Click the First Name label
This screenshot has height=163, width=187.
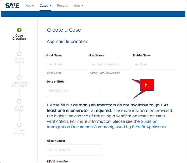point(54,55)
